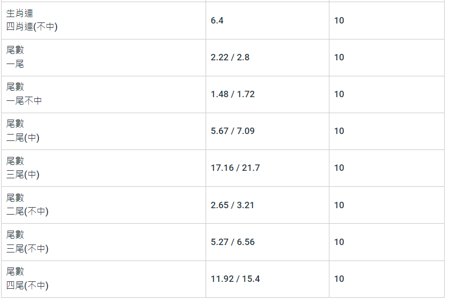
Task: Select the 6.4 odds value
Action: pos(217,20)
